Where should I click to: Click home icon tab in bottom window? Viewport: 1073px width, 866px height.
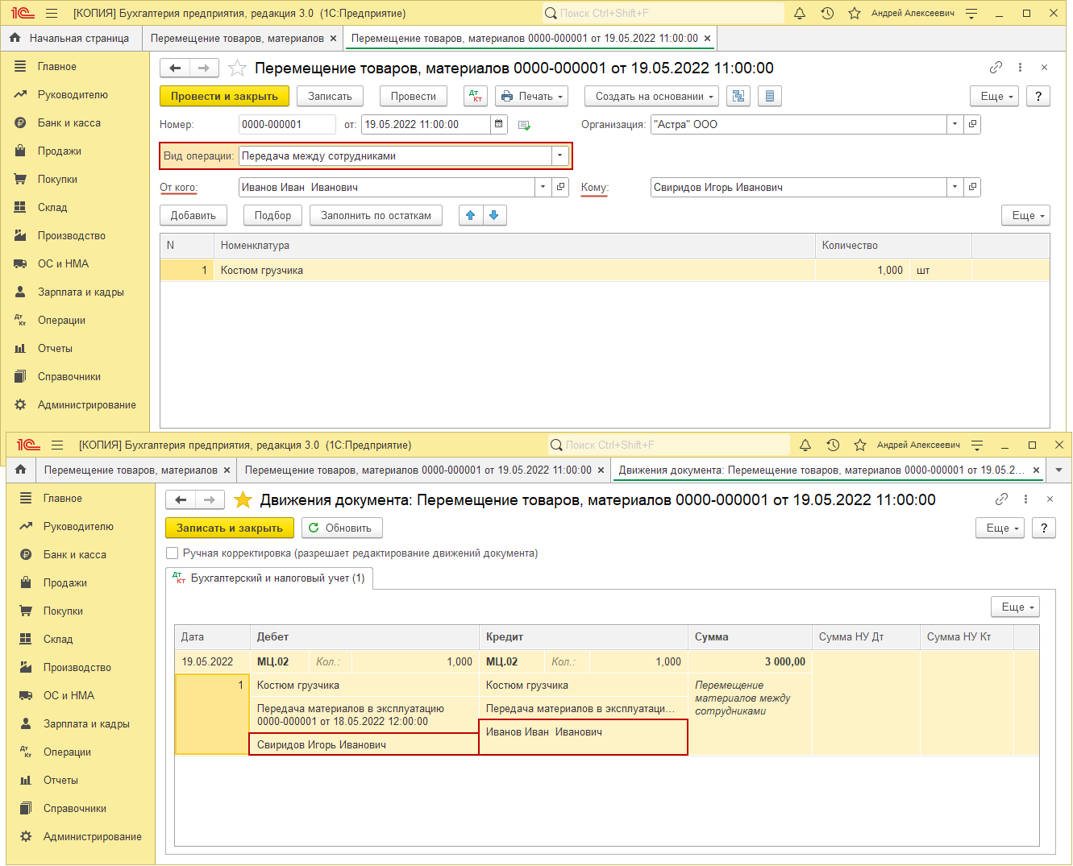tap(21, 470)
